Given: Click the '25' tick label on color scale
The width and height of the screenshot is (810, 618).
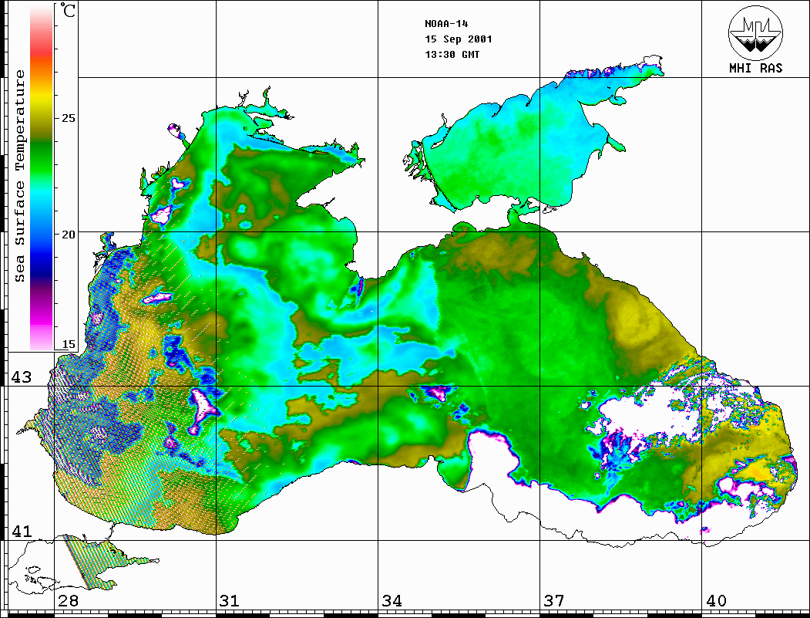Looking at the screenshot, I should (68, 118).
